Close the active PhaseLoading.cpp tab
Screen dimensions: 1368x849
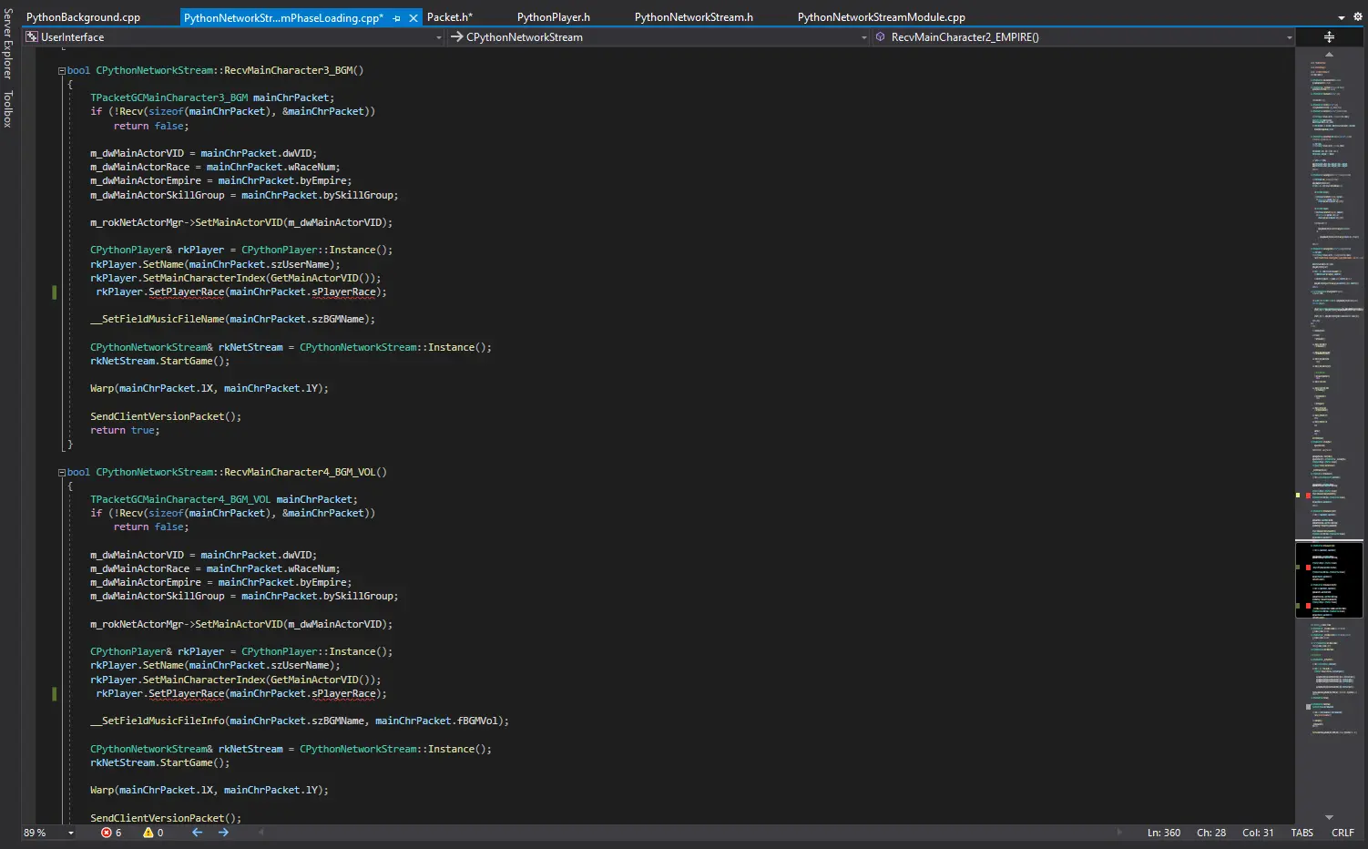pos(413,18)
